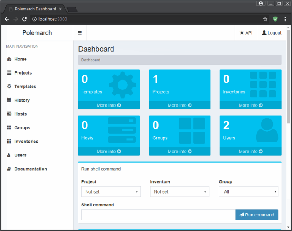The image size is (292, 231).
Task: Click the page vertical scrollbar
Action: (x=289, y=83)
